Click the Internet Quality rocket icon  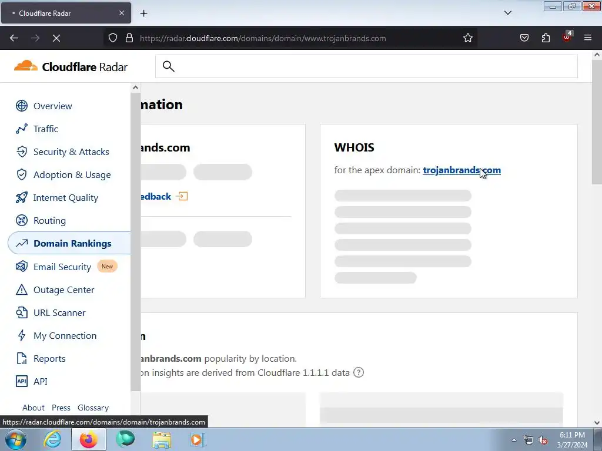pos(22,197)
